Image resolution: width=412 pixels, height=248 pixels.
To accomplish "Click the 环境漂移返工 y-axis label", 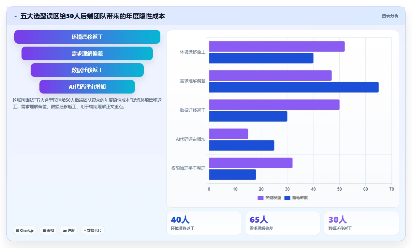I will (x=193, y=52).
